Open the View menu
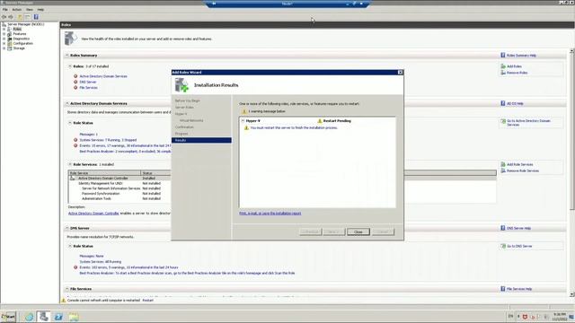Screen dimensions: 575x323 click(x=30, y=10)
